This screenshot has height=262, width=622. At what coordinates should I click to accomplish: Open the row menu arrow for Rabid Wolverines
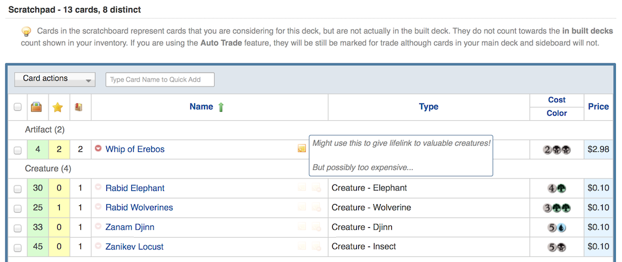pos(98,207)
